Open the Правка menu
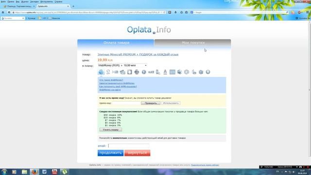The width and height of the screenshot is (311, 175). (11, 1)
